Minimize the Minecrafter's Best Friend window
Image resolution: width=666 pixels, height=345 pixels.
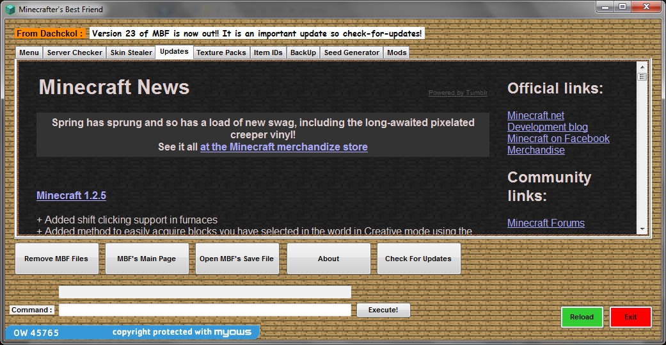point(606,7)
